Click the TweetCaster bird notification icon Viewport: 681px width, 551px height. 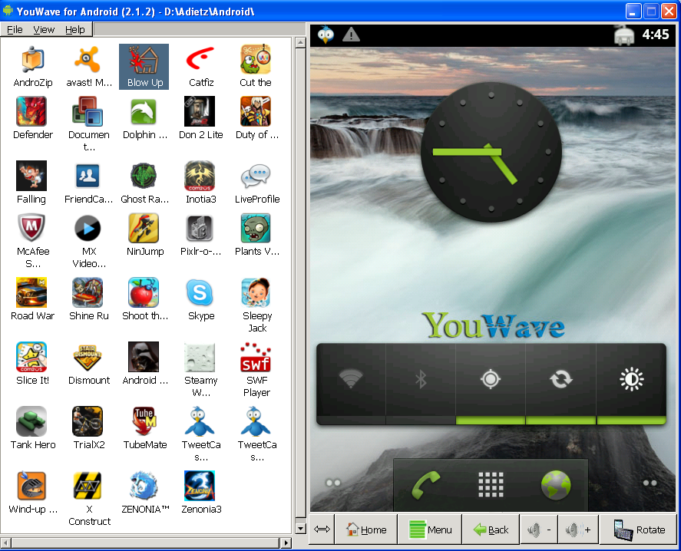coord(326,35)
